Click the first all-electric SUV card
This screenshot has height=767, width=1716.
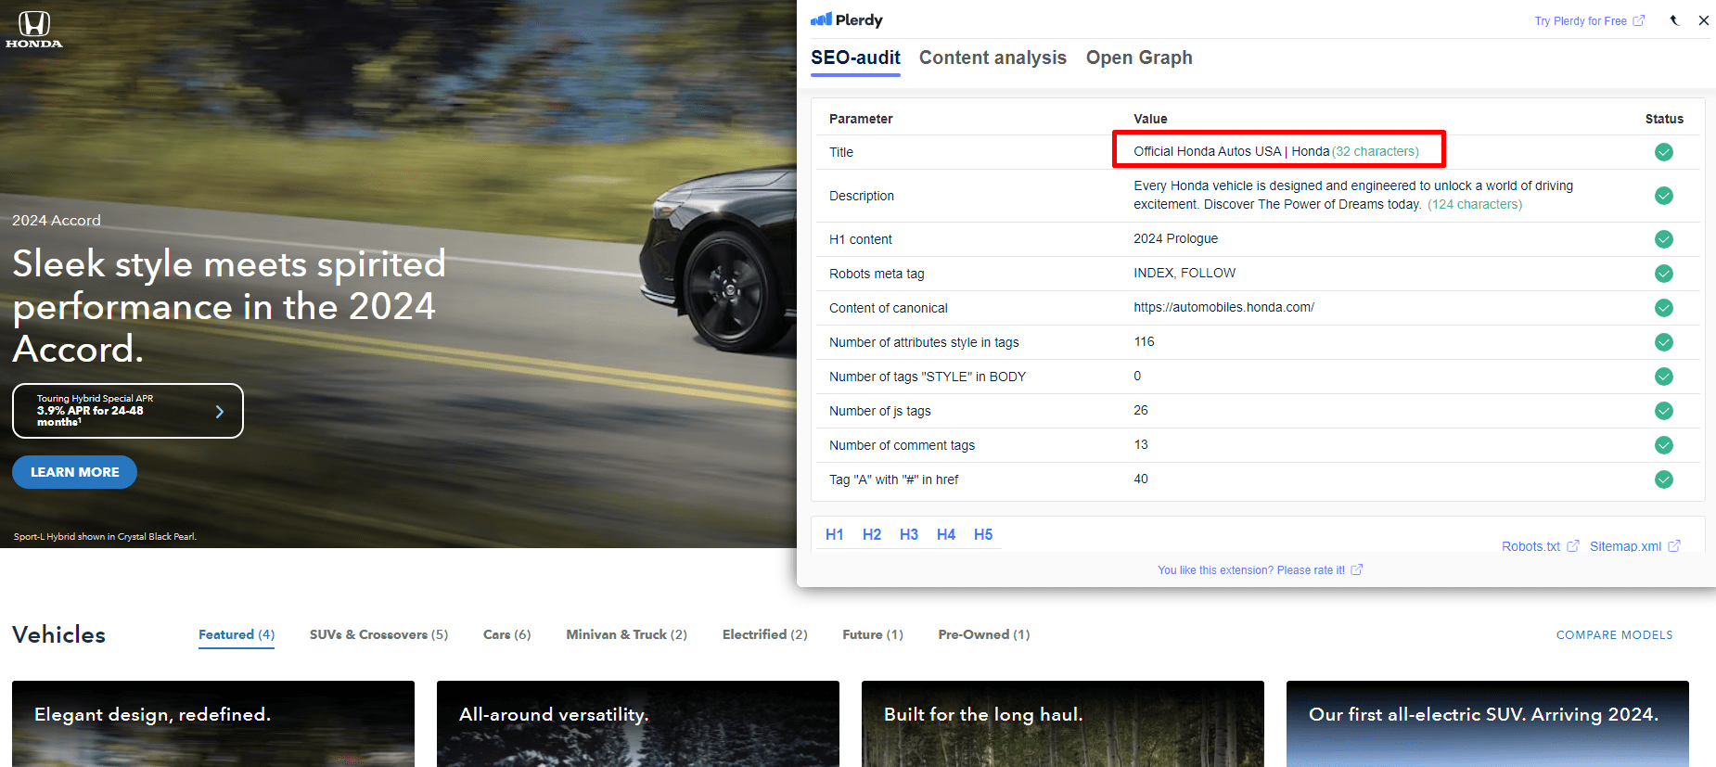[1488, 723]
